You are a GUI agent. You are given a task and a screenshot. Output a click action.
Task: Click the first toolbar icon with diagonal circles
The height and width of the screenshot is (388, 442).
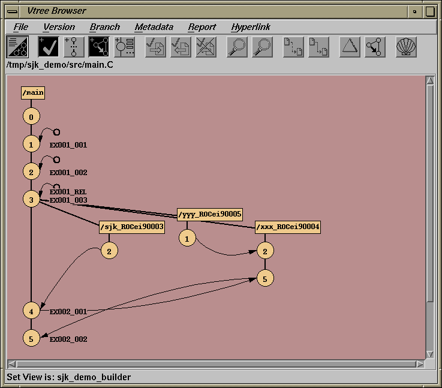(x=17, y=47)
